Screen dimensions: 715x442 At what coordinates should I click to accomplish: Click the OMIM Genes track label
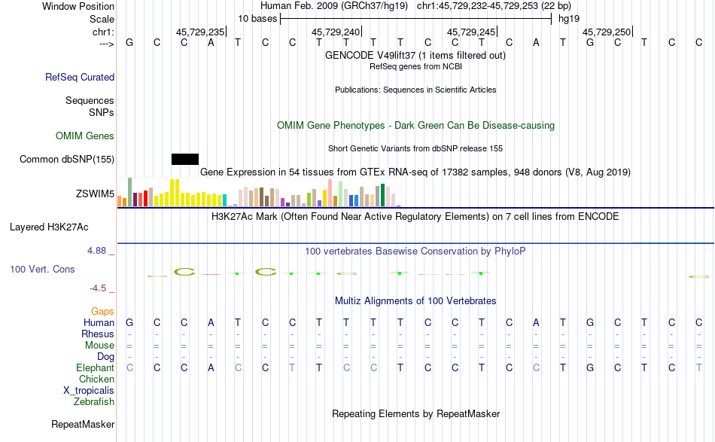(85, 136)
